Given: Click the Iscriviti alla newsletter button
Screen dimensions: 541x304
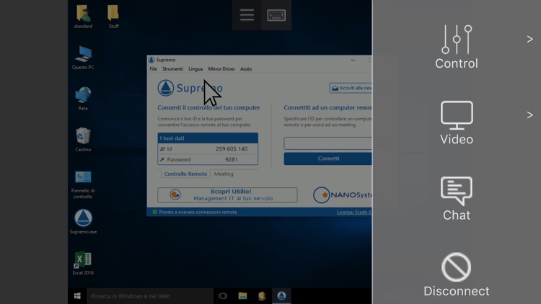Looking at the screenshot, I should click(351, 88).
